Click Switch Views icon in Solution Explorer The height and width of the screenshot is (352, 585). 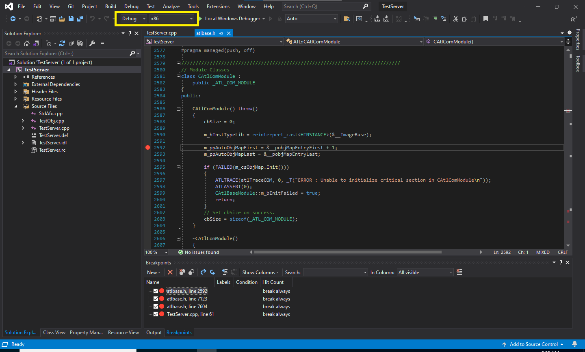[36, 43]
